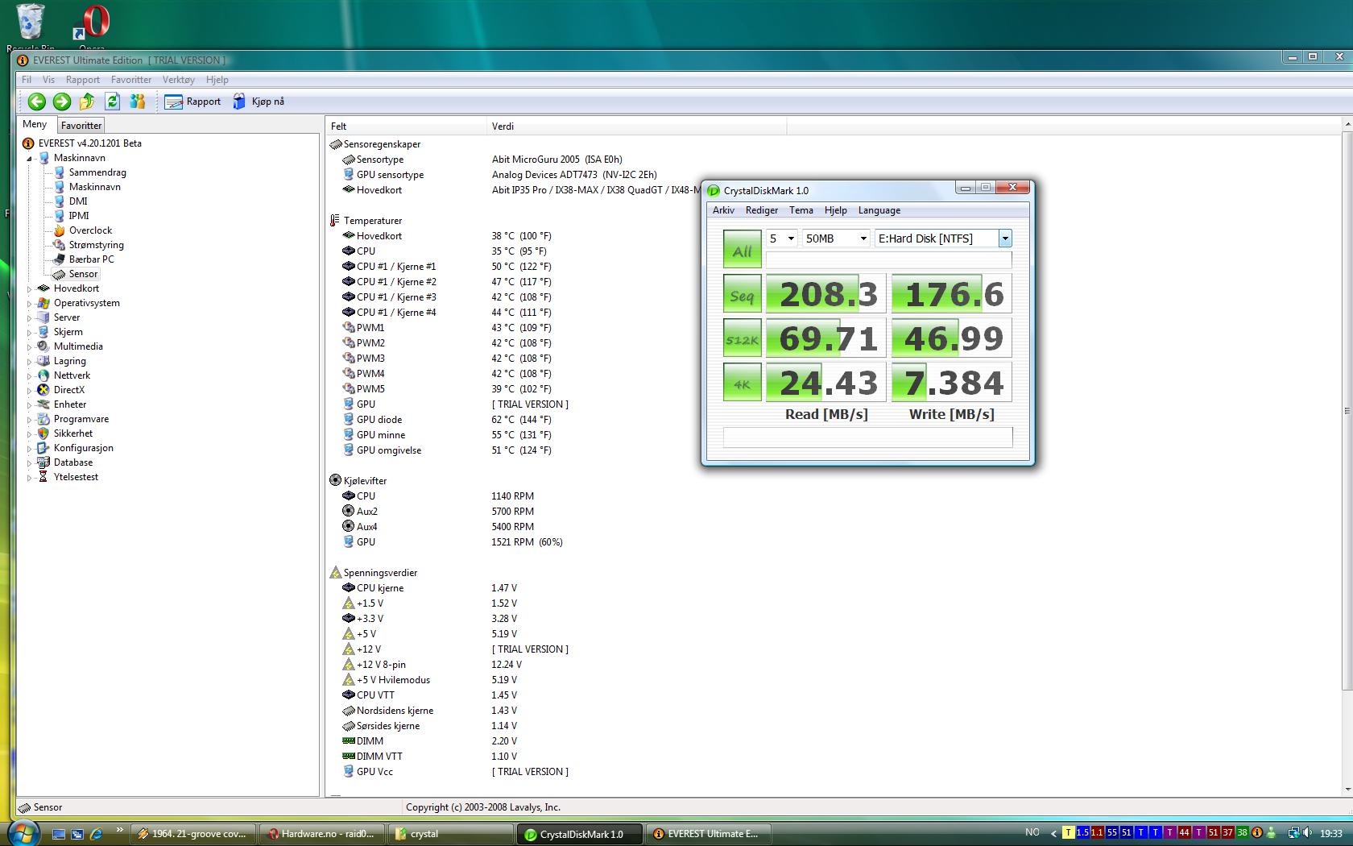
Task: Open the Arkiv menu in CrystalDiskMark
Action: click(723, 210)
